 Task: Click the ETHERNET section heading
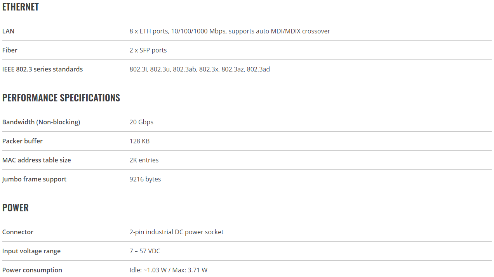(x=21, y=7)
